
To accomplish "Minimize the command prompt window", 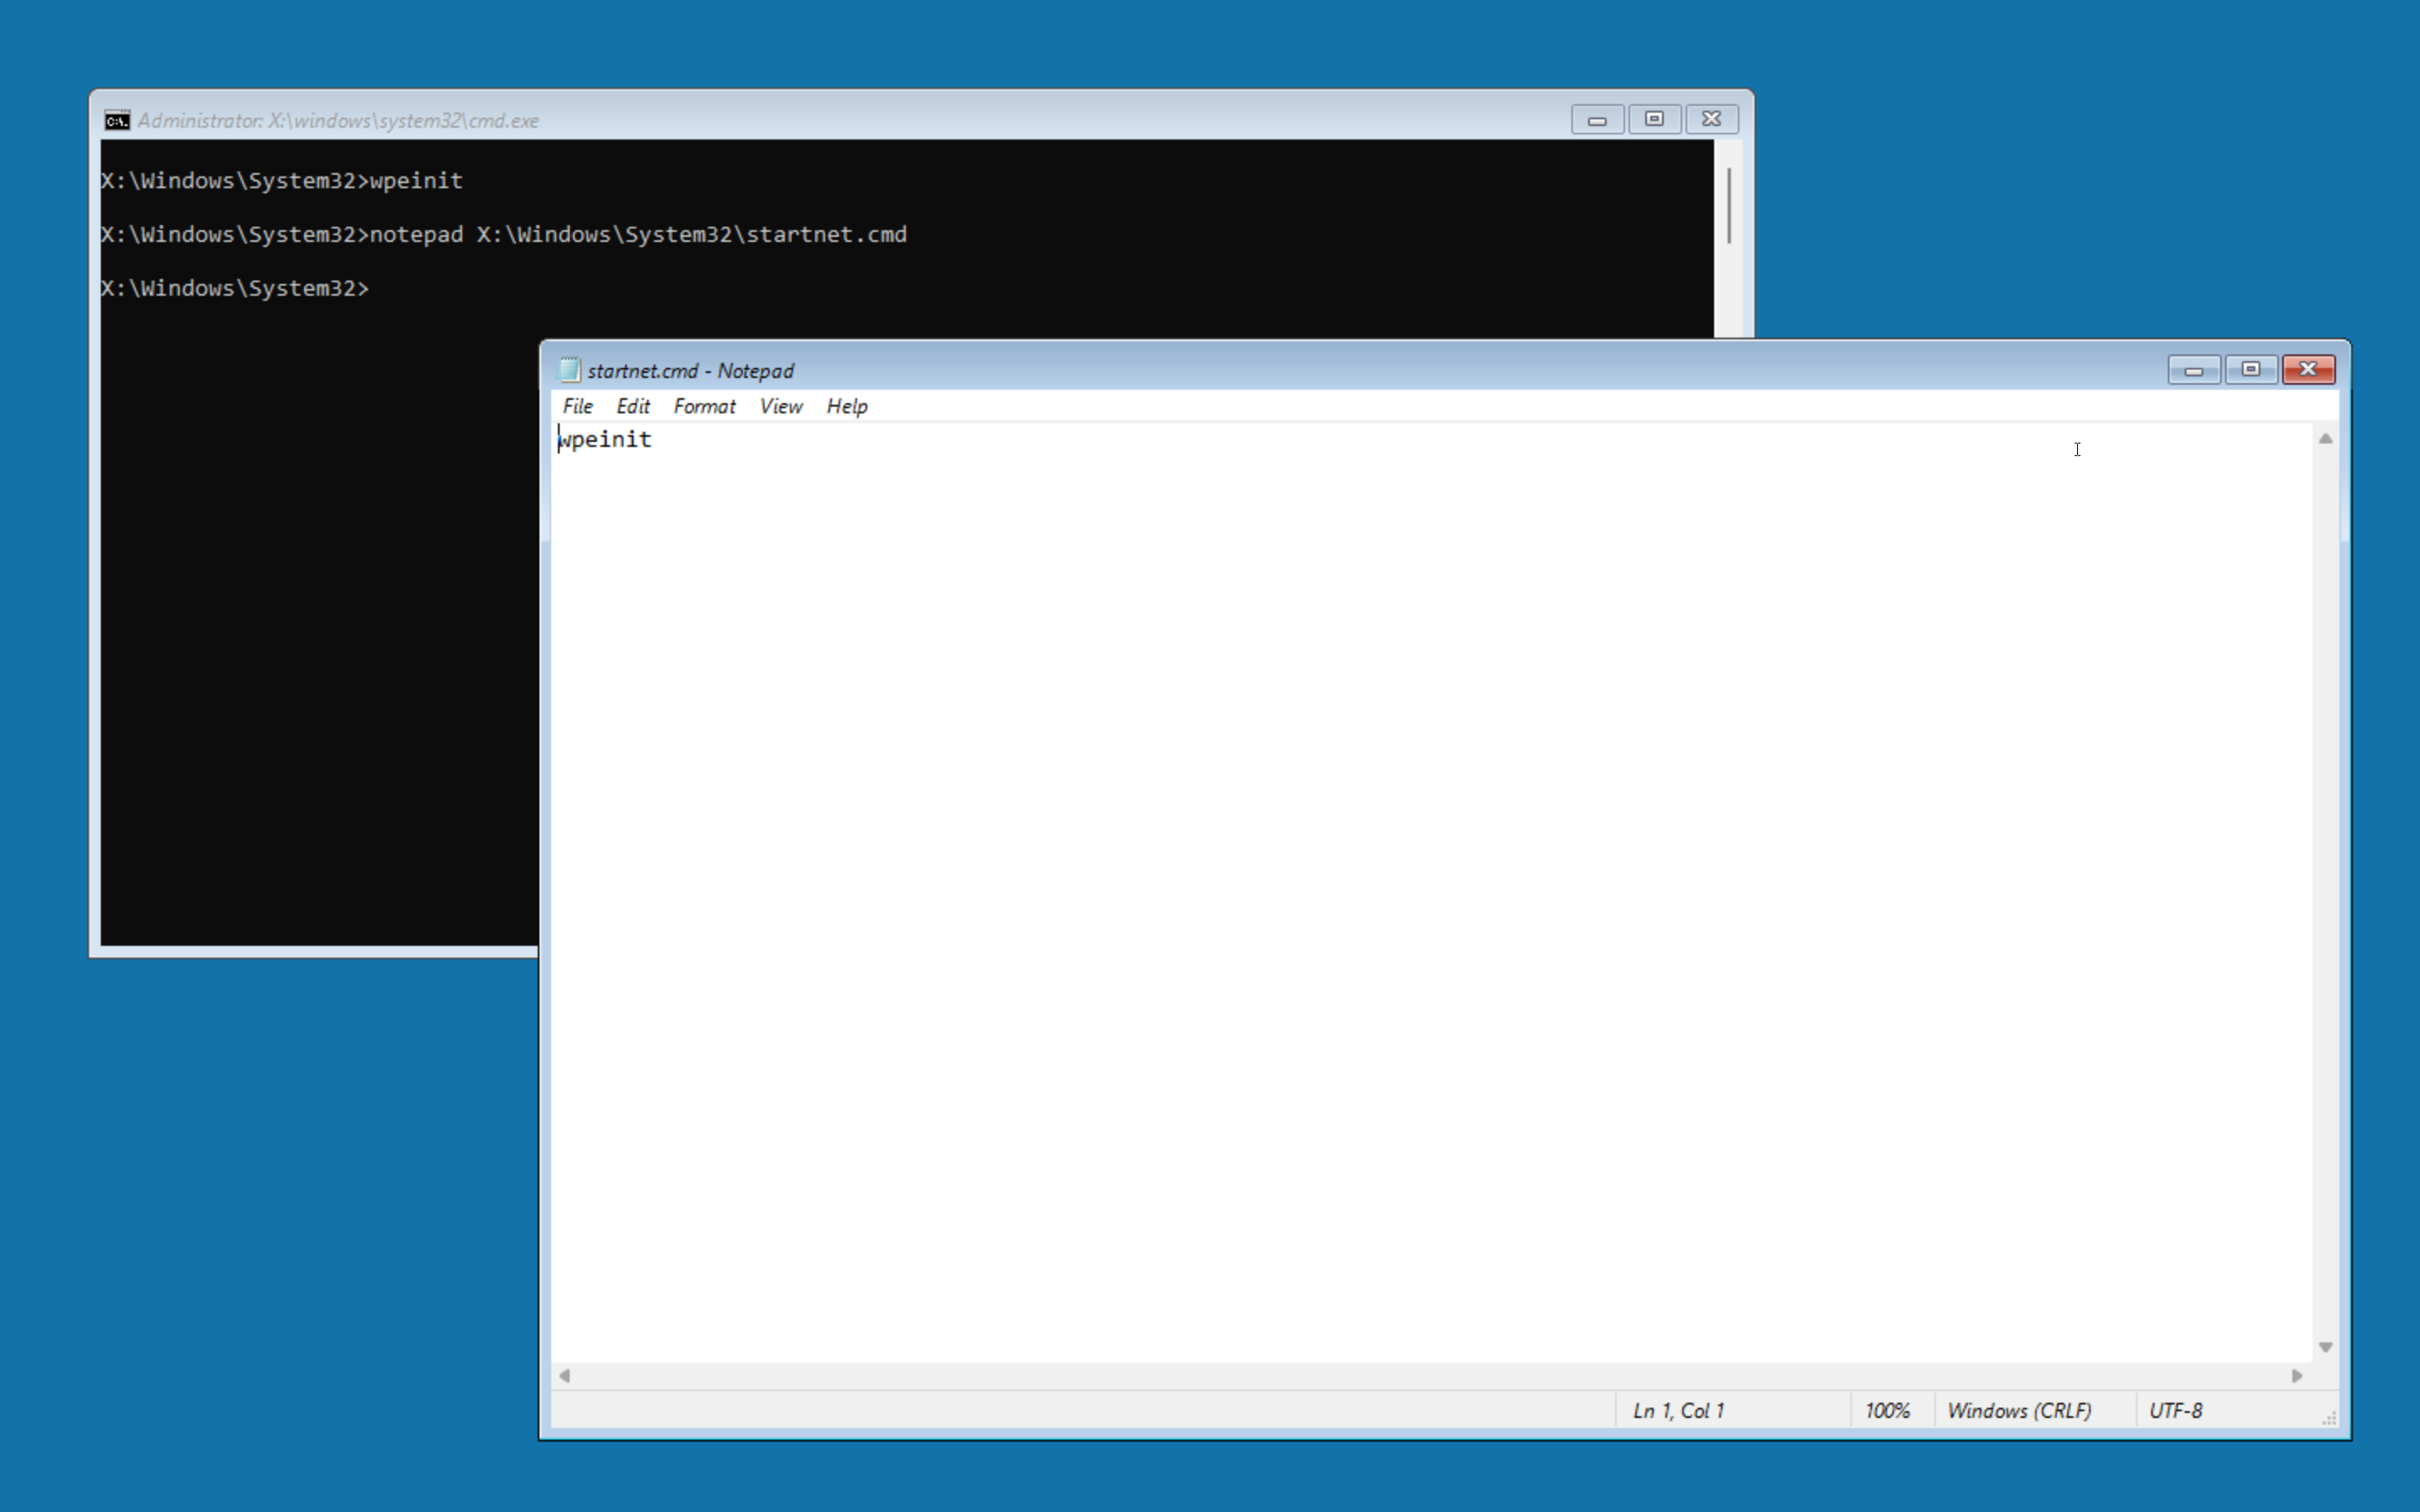I will 1597,119.
